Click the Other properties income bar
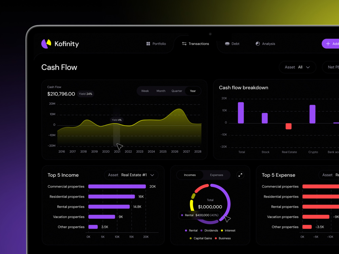This screenshot has width=339, height=254. click(93, 227)
